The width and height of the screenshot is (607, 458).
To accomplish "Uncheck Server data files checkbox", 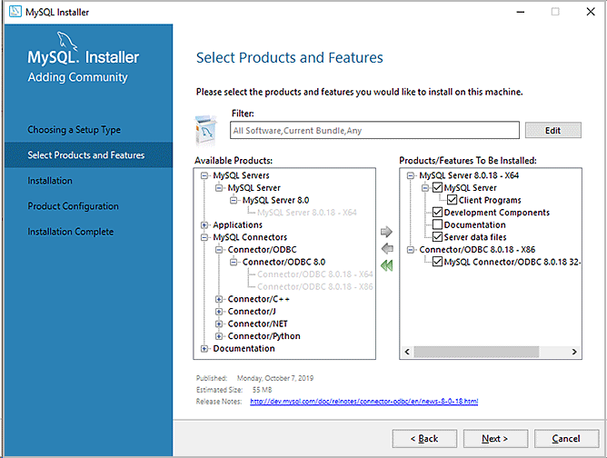I will 437,237.
